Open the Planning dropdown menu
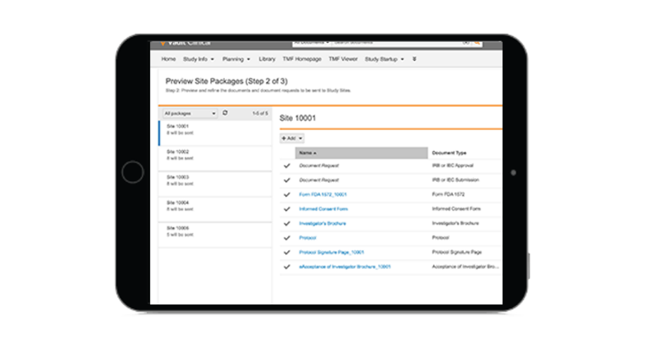658x344 pixels. (236, 59)
